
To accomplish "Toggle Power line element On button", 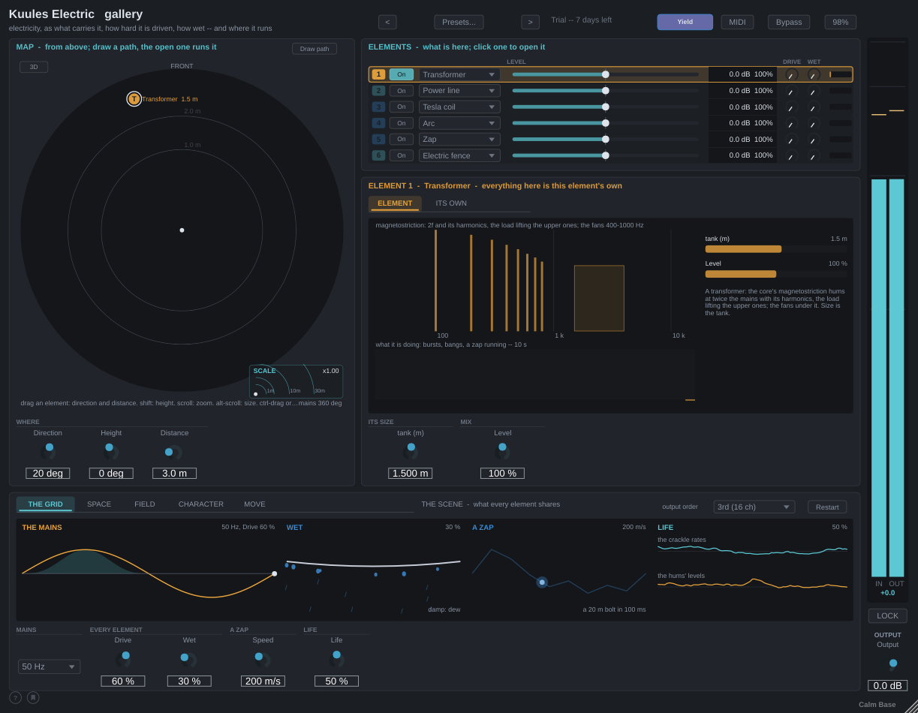I will point(401,91).
